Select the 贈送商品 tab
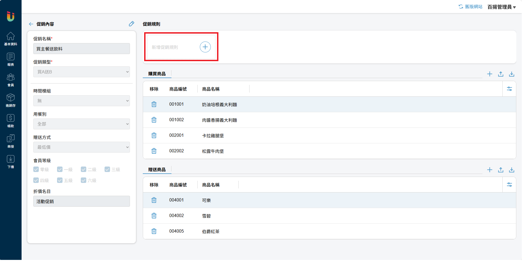This screenshot has width=522, height=261. point(157,170)
